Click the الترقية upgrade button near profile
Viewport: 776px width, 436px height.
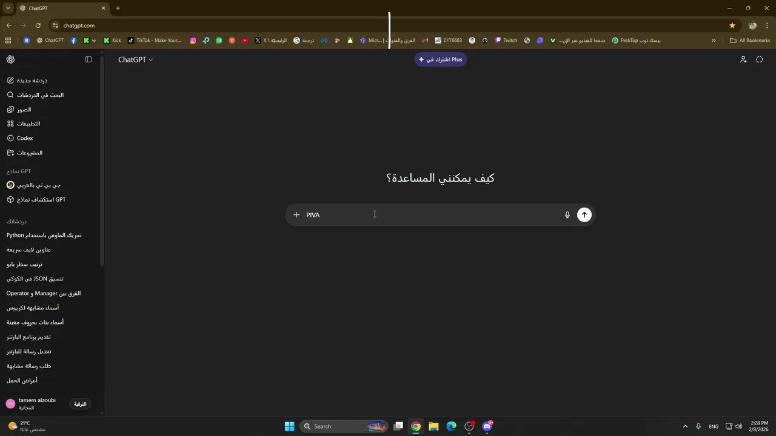click(x=80, y=404)
